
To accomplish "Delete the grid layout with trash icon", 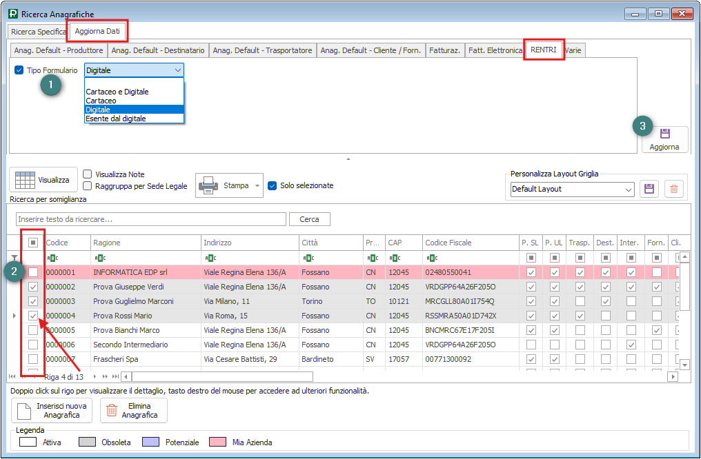I will (674, 189).
